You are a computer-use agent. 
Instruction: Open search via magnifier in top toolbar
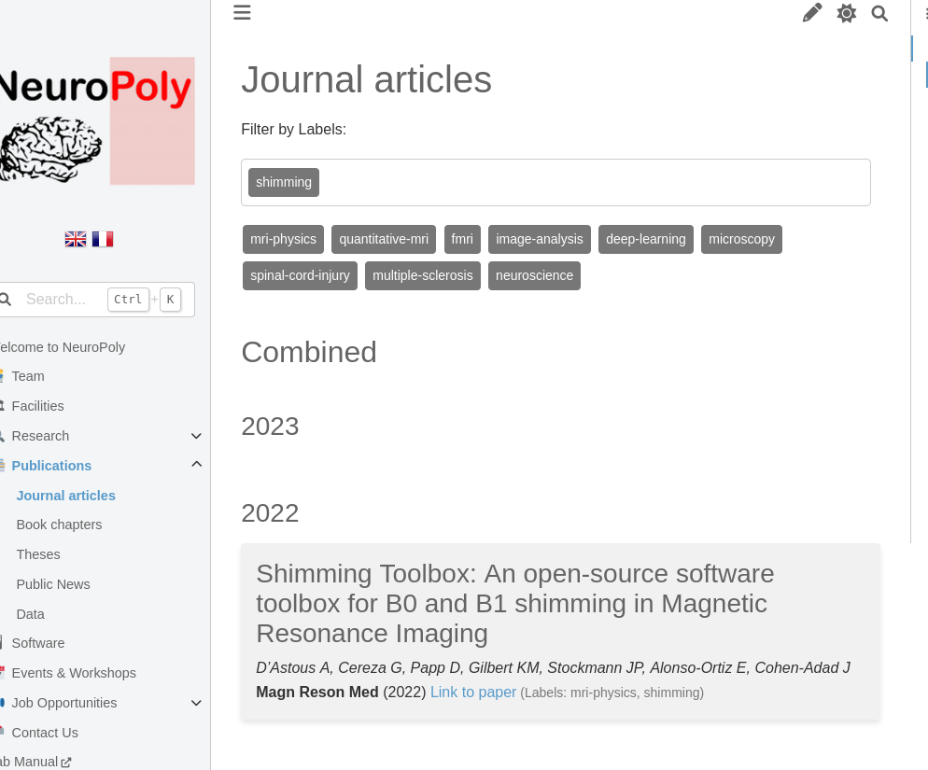pyautogui.click(x=879, y=13)
